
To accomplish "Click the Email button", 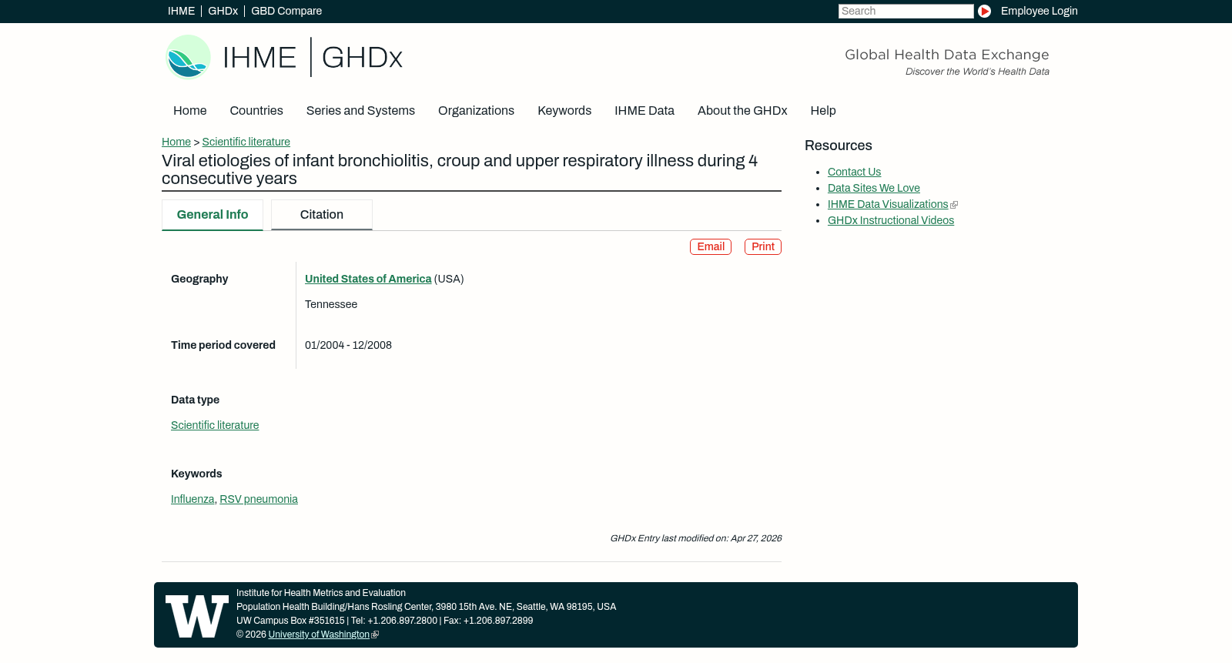I will pyautogui.click(x=711, y=247).
